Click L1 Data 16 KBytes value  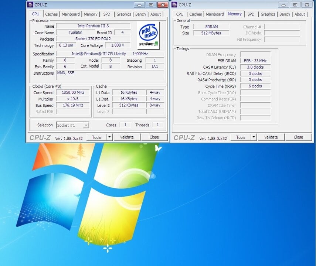click(x=129, y=92)
